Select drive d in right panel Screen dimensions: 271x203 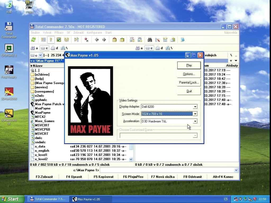click(159, 48)
